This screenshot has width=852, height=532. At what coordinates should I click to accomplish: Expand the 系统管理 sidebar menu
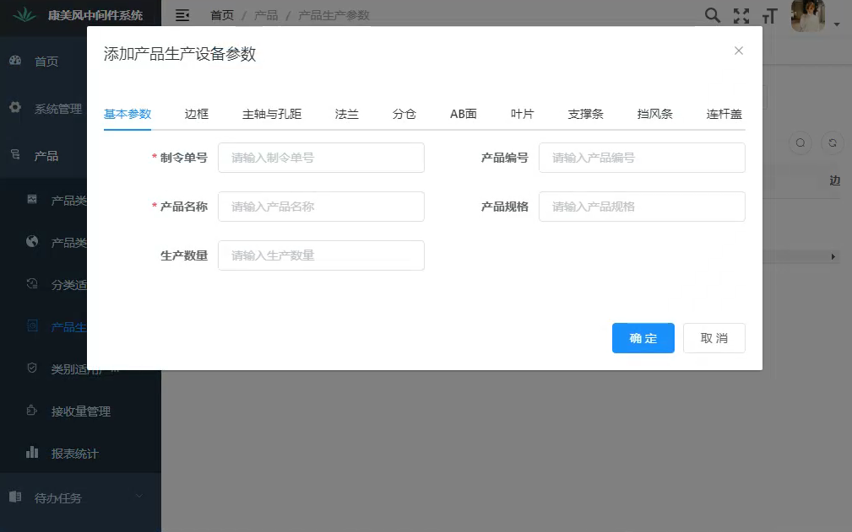tap(57, 109)
